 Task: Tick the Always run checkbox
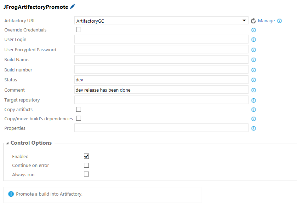pos(86,174)
